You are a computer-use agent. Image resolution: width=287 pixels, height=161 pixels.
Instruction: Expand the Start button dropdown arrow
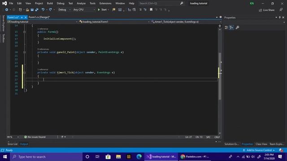[x=109, y=10]
